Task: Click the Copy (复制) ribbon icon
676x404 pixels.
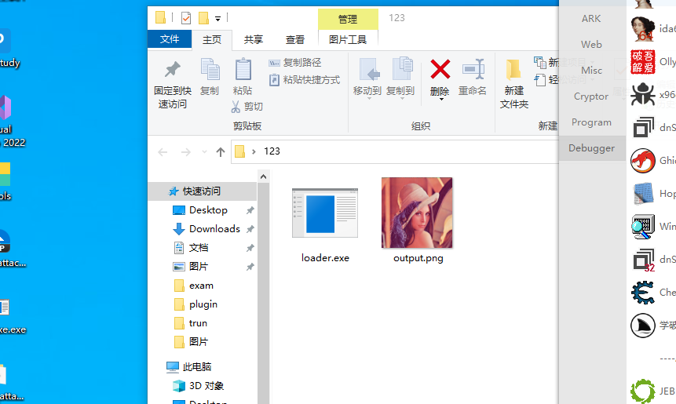Action: coord(210,69)
